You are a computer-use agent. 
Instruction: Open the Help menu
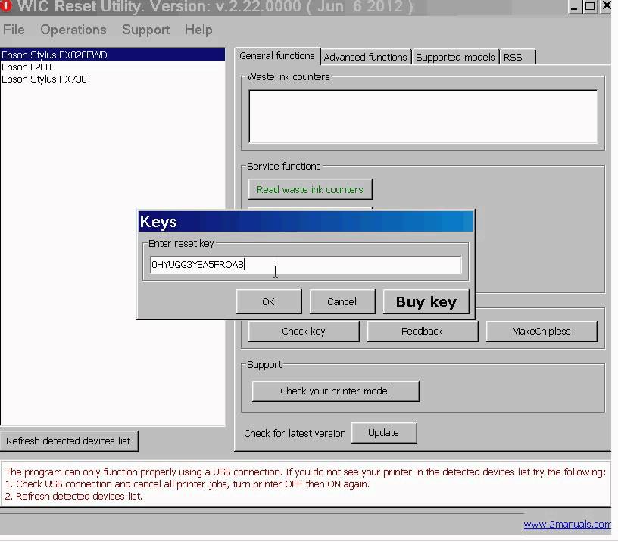coord(198,30)
